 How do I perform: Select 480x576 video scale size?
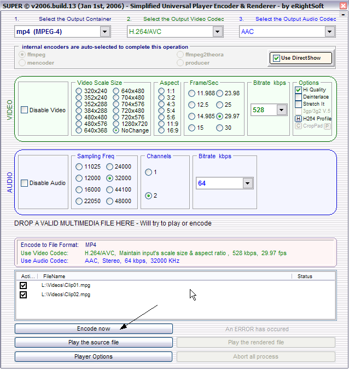(x=79, y=124)
